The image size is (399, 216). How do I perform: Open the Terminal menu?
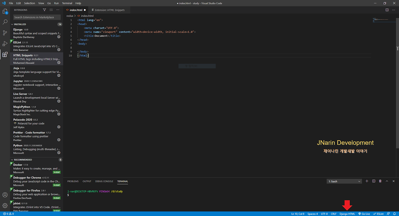(67, 3)
